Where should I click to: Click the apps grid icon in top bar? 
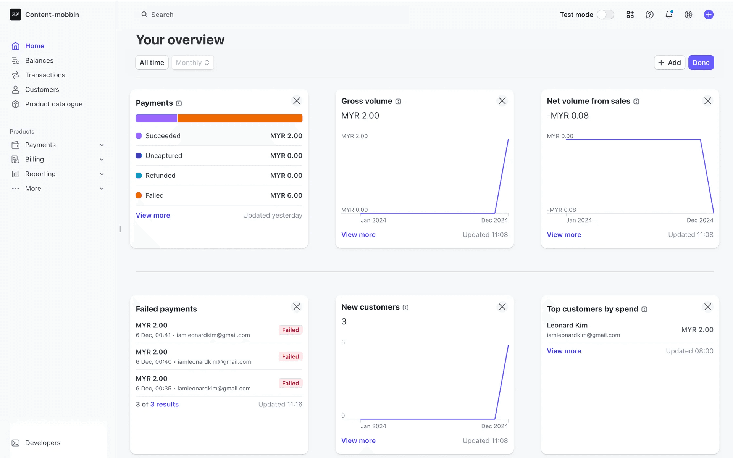point(630,15)
